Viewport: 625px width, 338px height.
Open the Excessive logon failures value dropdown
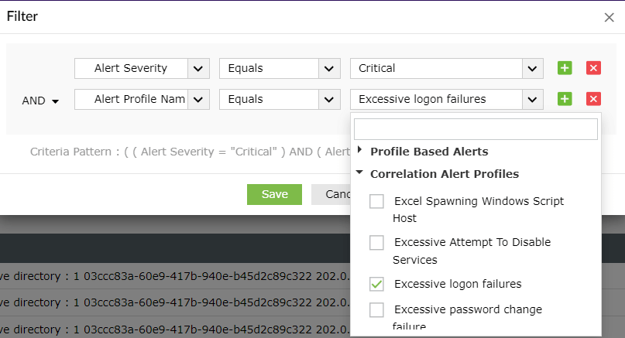pyautogui.click(x=531, y=99)
